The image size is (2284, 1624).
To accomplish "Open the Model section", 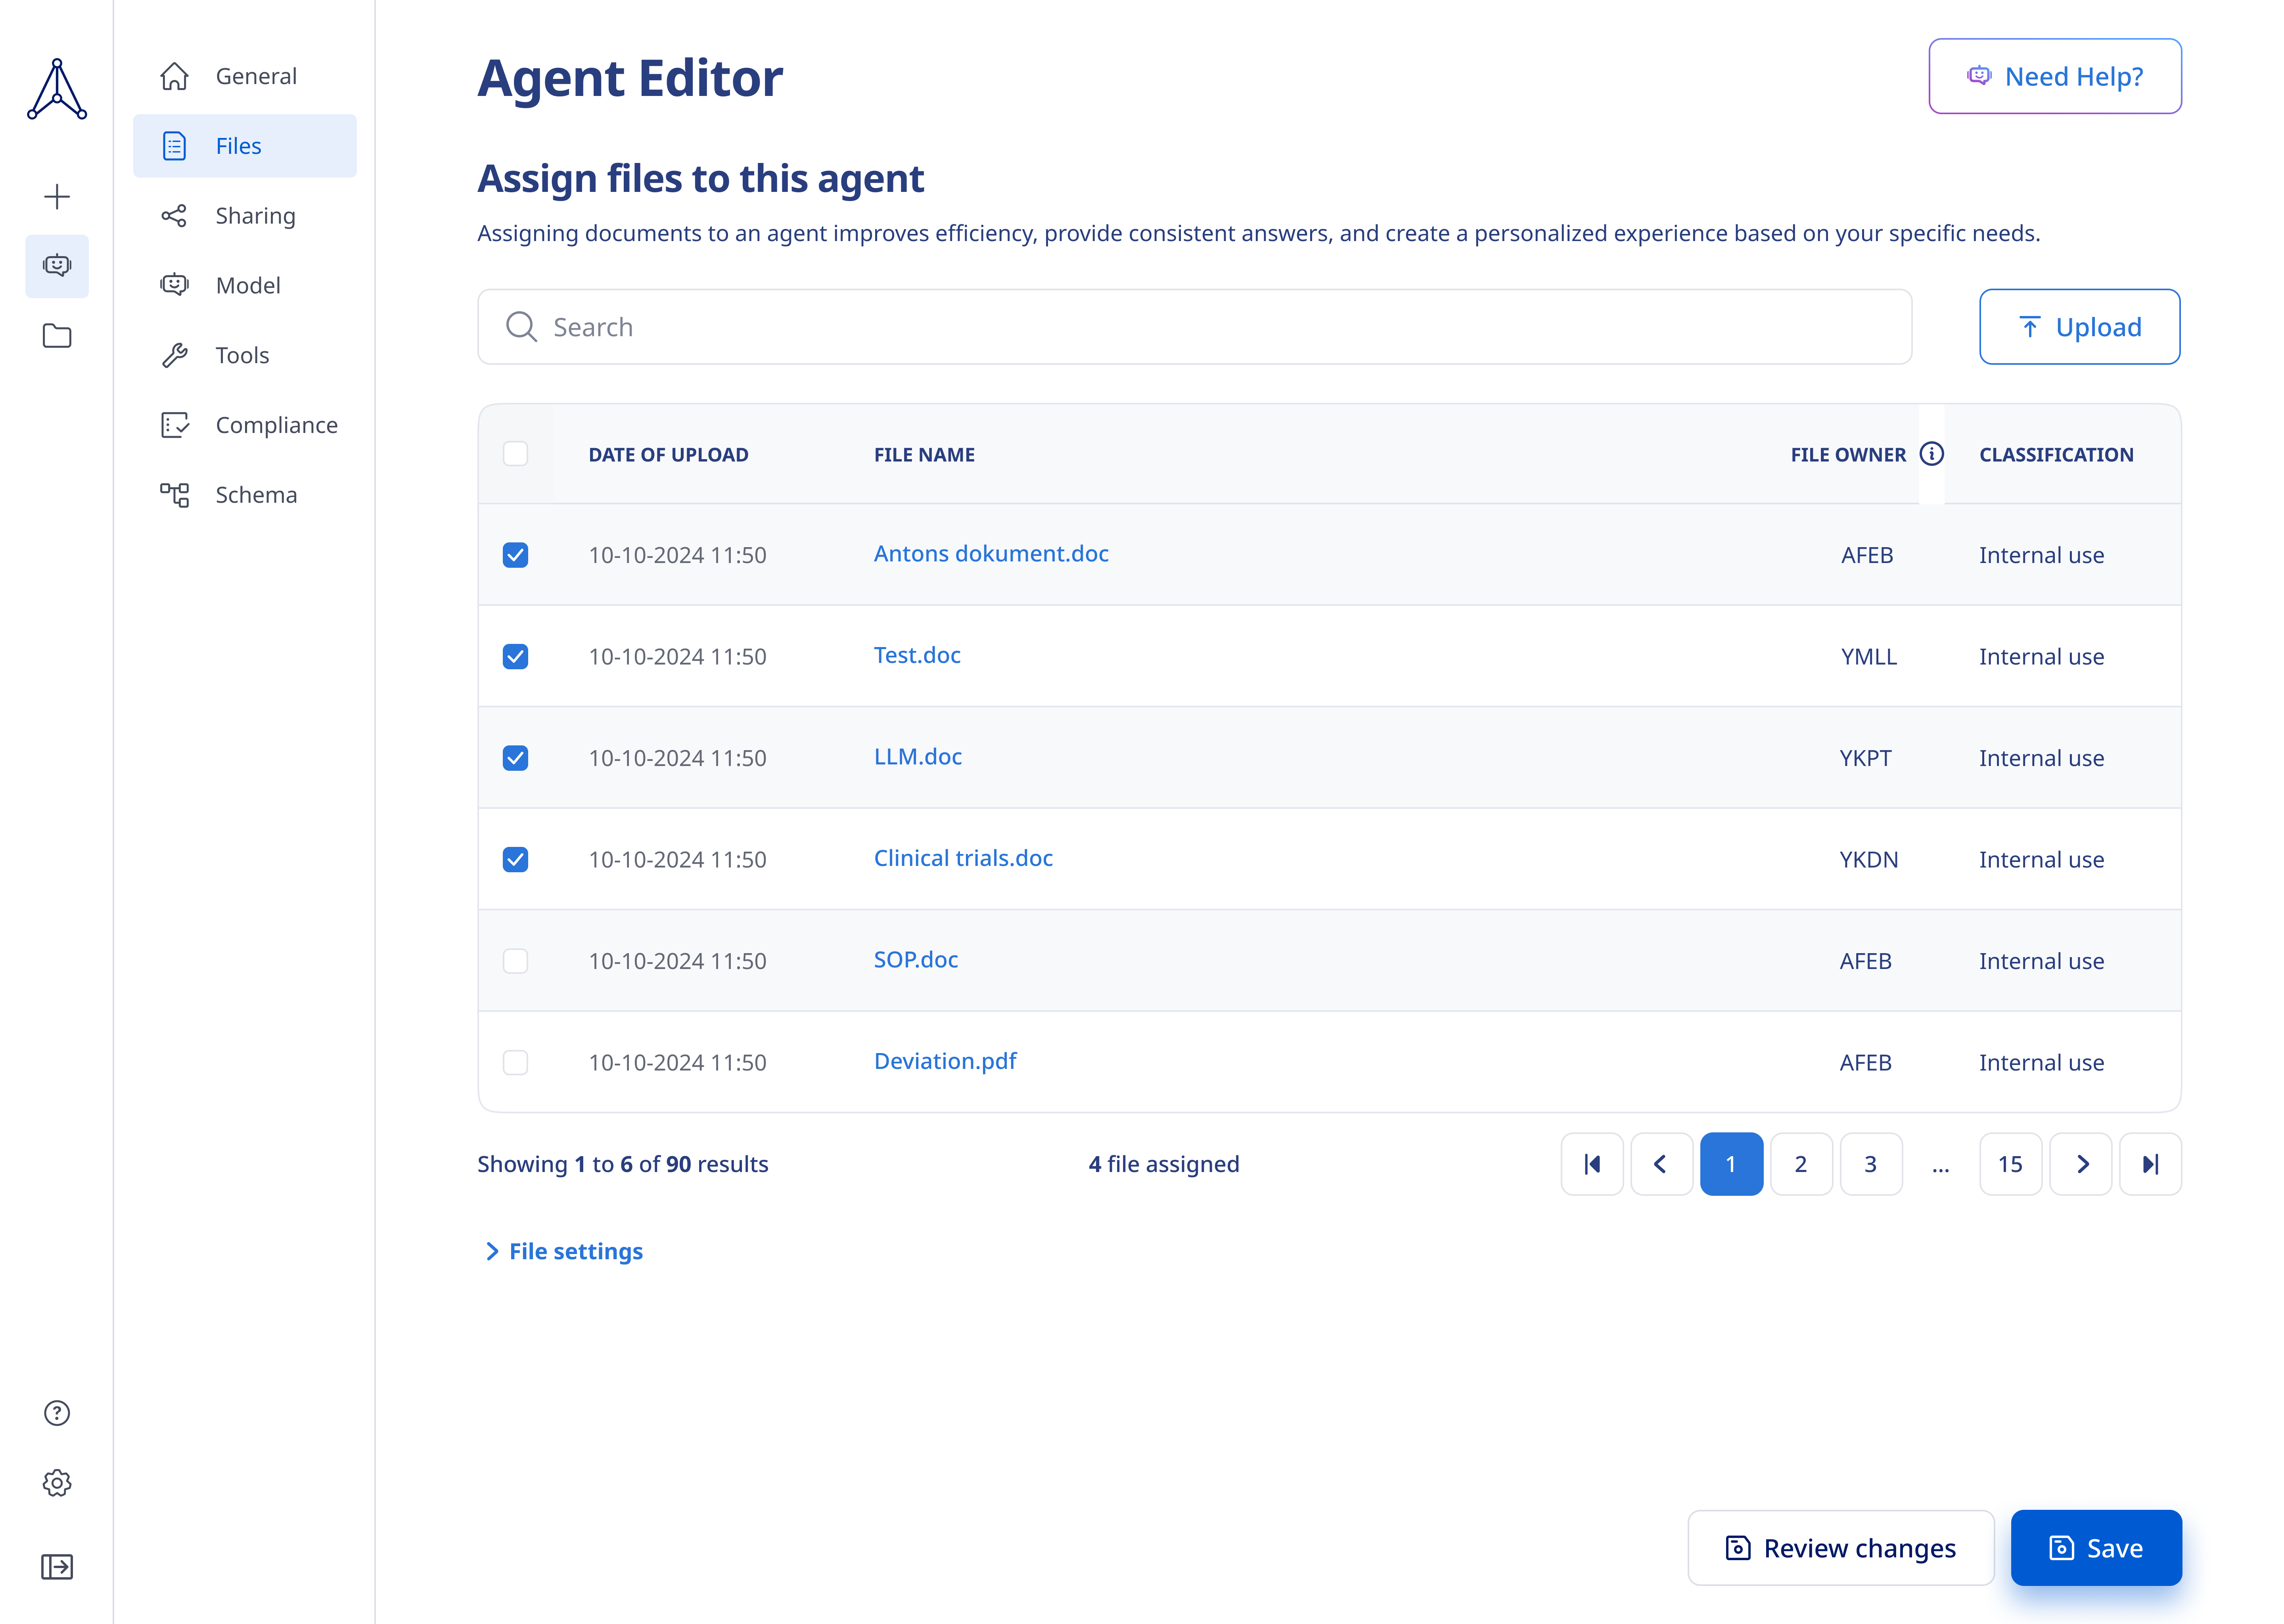I will 245,285.
